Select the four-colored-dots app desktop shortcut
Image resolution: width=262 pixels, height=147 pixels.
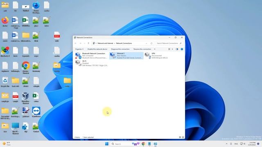point(5,52)
